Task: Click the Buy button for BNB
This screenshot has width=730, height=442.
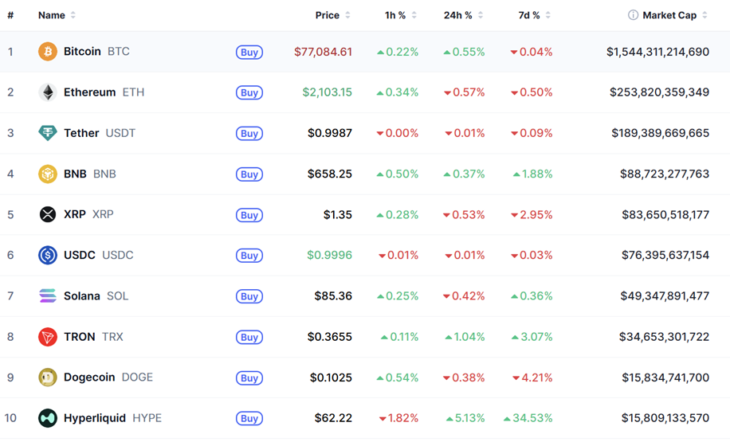Action: pyautogui.click(x=249, y=174)
